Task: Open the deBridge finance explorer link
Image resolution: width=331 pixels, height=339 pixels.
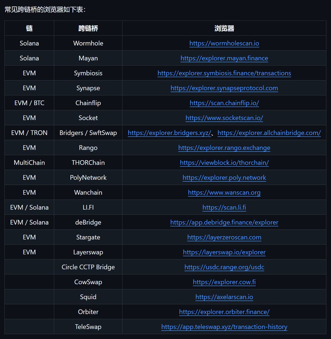Action: click(x=224, y=222)
